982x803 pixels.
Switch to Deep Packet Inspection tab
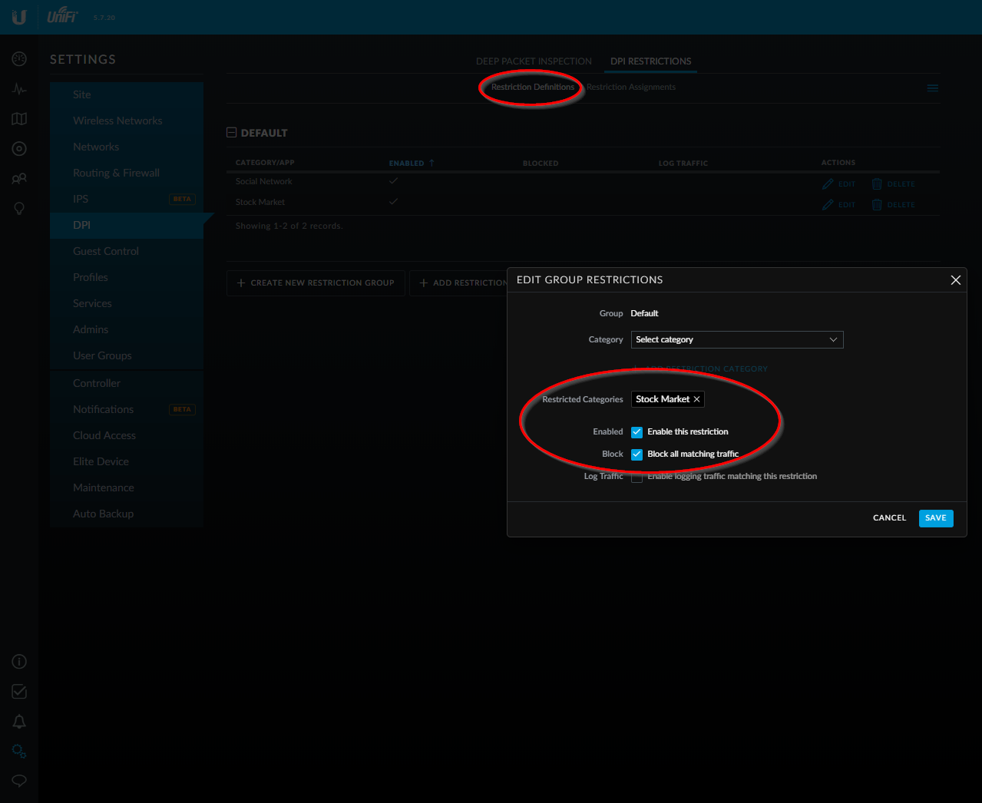(534, 61)
